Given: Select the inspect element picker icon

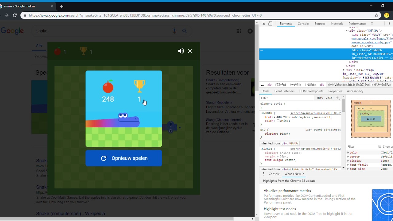Looking at the screenshot, I should [x=263, y=24].
